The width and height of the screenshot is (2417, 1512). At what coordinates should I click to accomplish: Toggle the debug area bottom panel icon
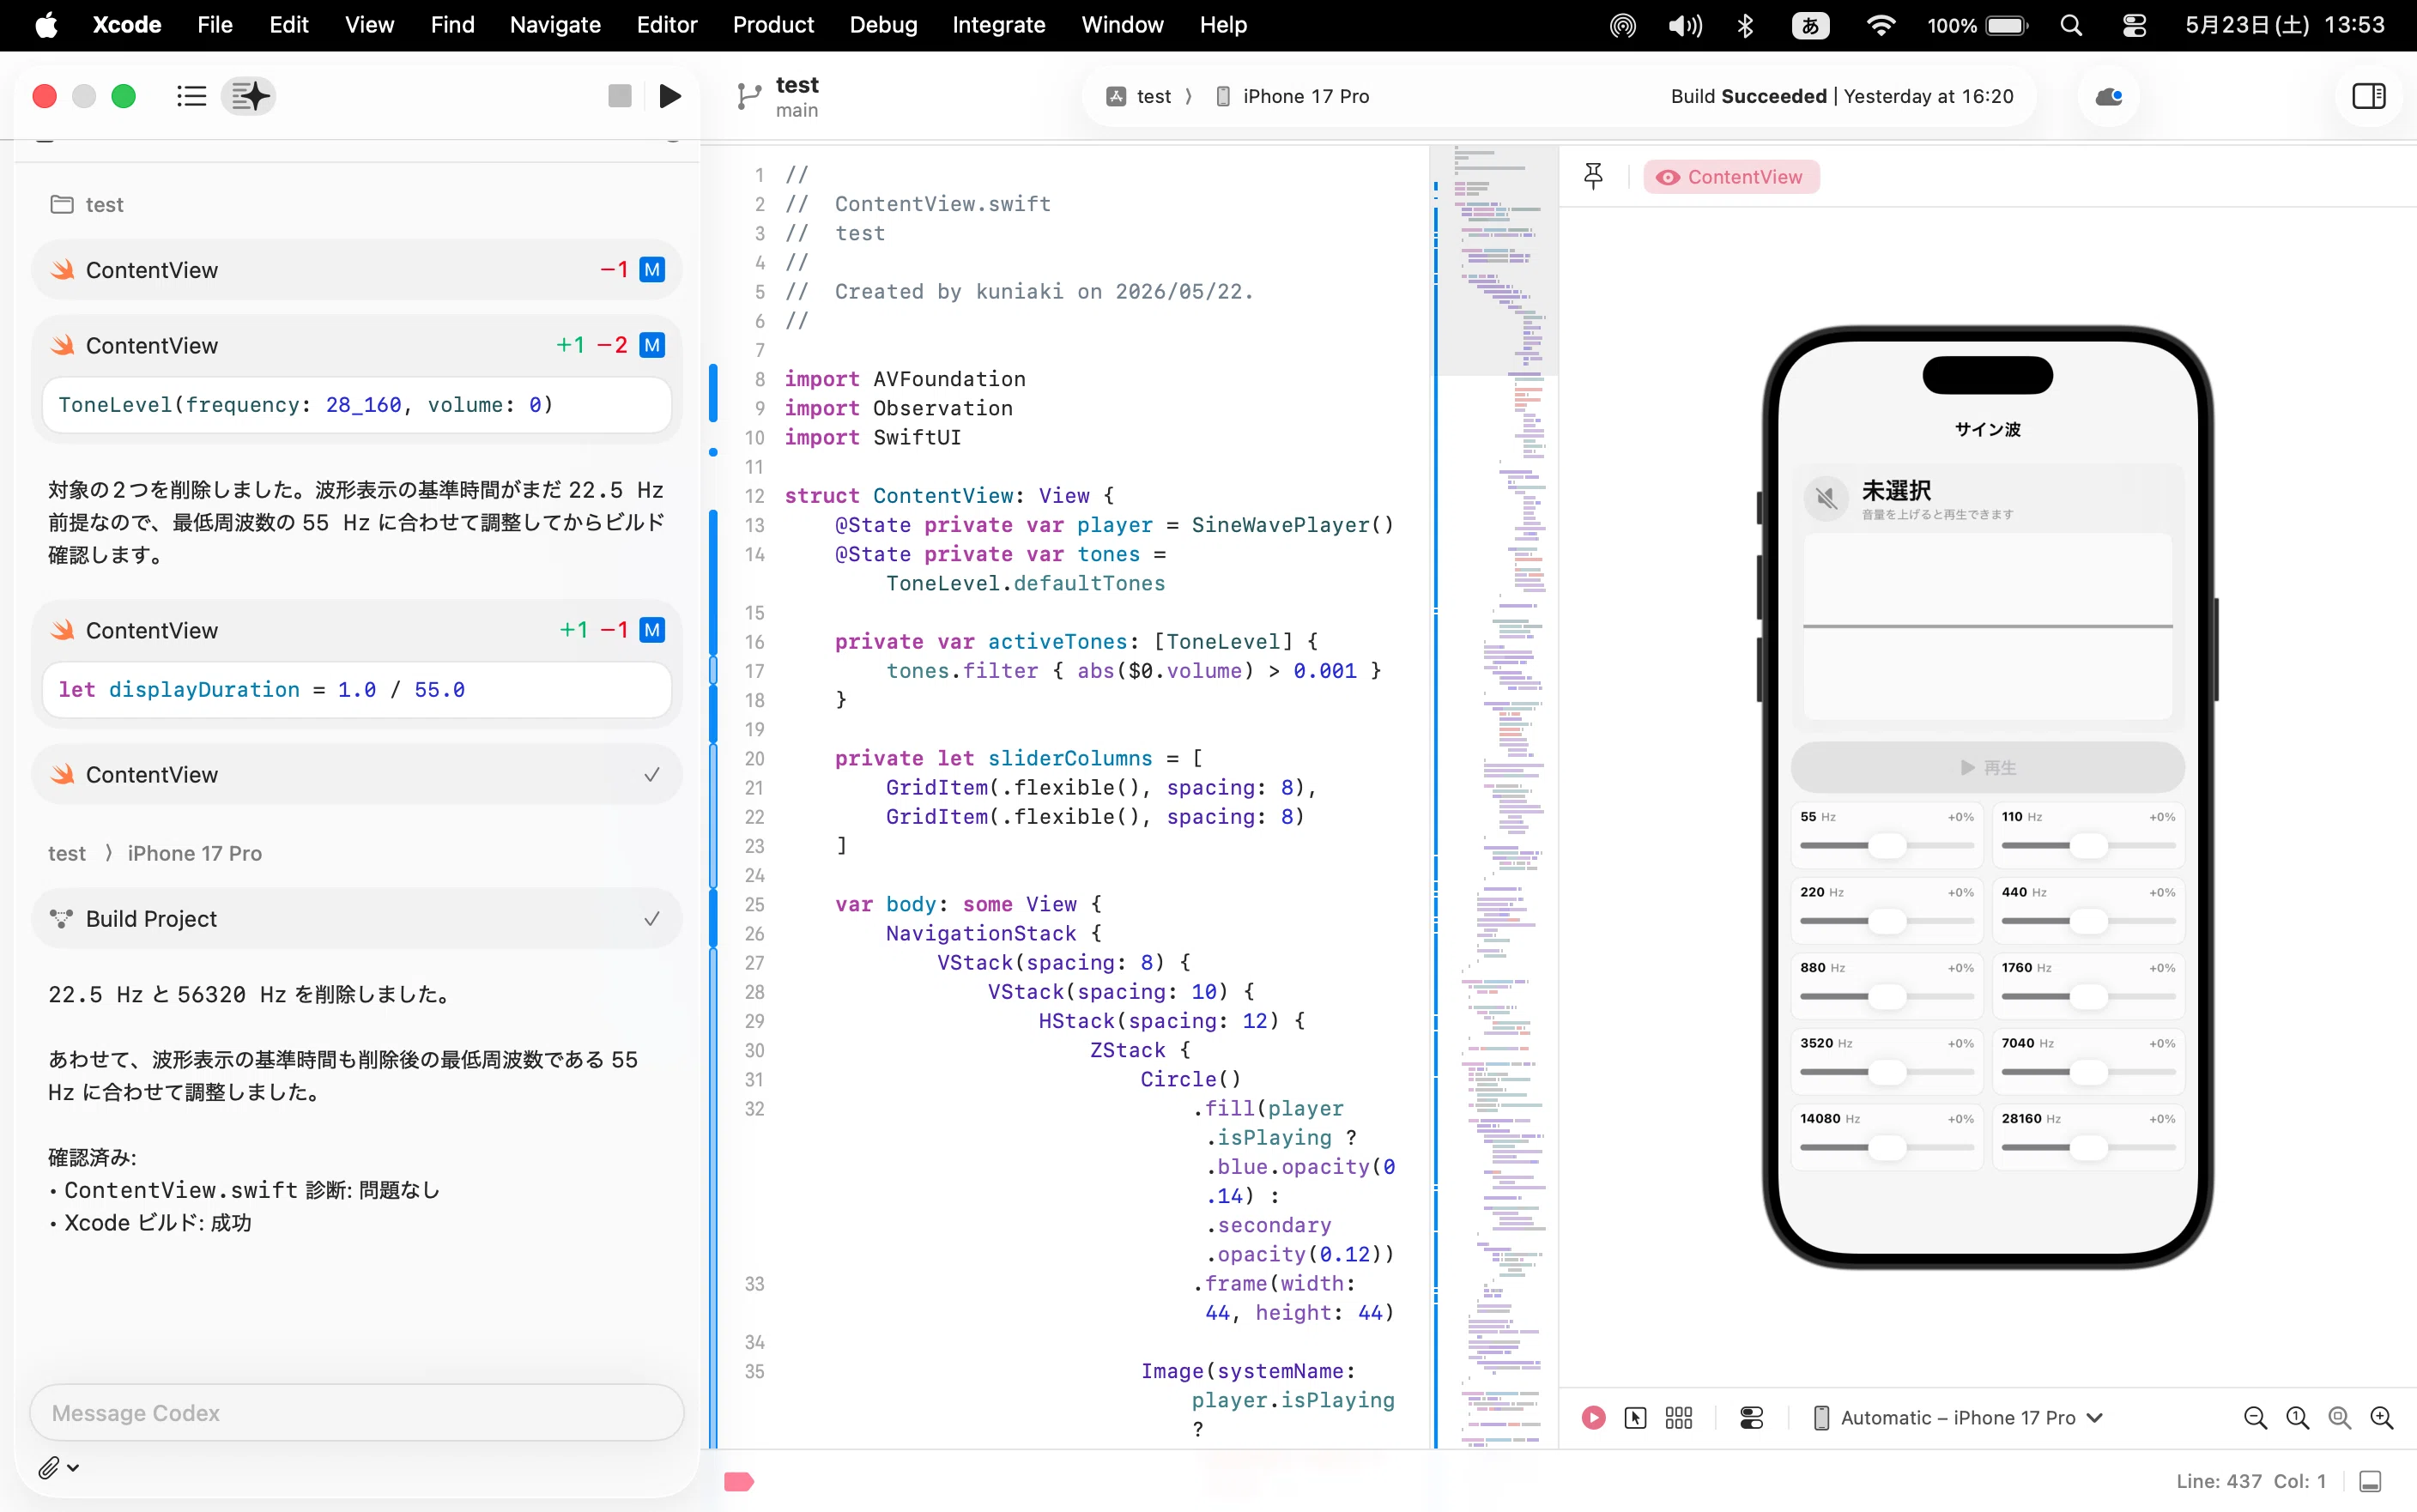point(2369,1481)
